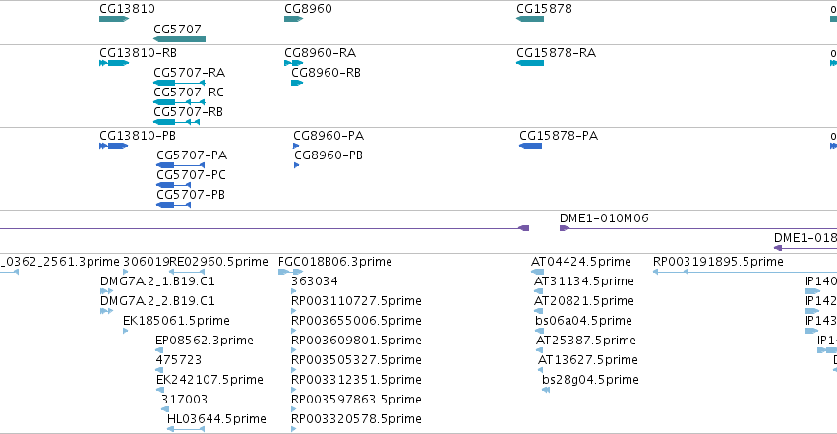Viewport: 837px width, 434px height.
Task: Click the CG5707-PC protein glyph
Action: tap(173, 185)
